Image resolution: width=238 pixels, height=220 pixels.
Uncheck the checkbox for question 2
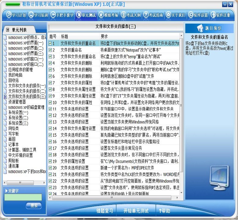50,50
